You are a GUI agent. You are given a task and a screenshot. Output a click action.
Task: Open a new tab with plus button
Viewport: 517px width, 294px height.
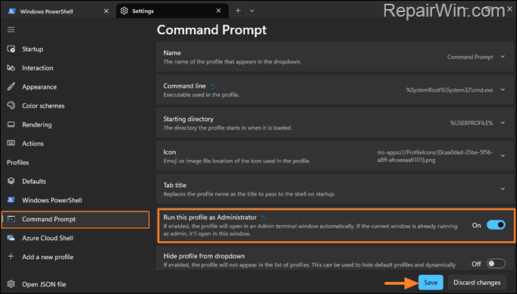click(238, 11)
